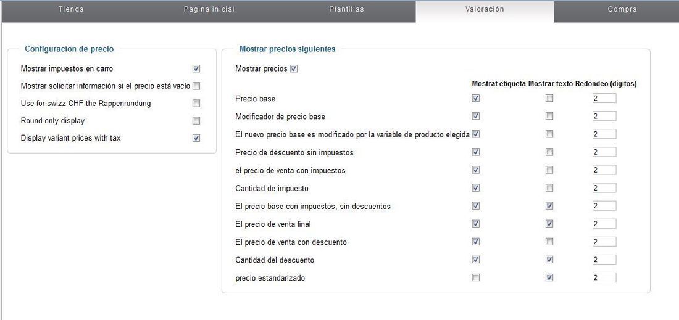This screenshot has width=679, height=320.
Task: Enable solicitar información si precio vacío
Action: (196, 86)
